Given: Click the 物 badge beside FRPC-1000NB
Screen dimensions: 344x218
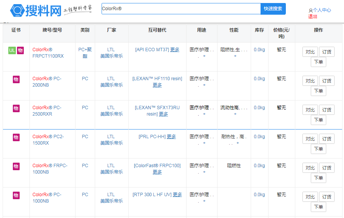Looking at the screenshot, I should [16, 166].
